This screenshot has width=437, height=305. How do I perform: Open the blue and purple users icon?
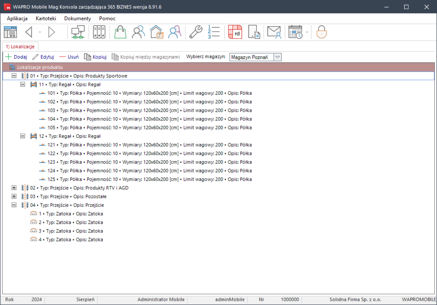(175, 32)
